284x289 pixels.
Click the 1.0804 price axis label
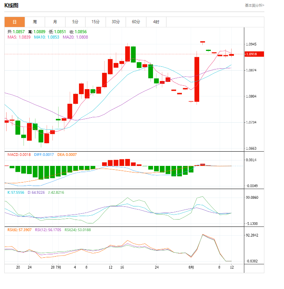(x=251, y=96)
